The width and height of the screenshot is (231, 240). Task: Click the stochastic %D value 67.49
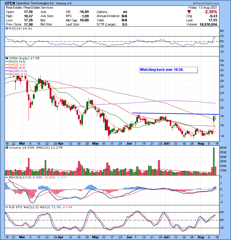tap(67, 207)
